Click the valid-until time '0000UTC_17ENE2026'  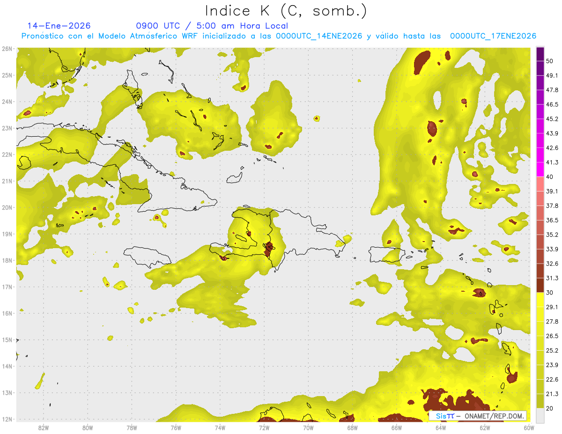click(493, 36)
